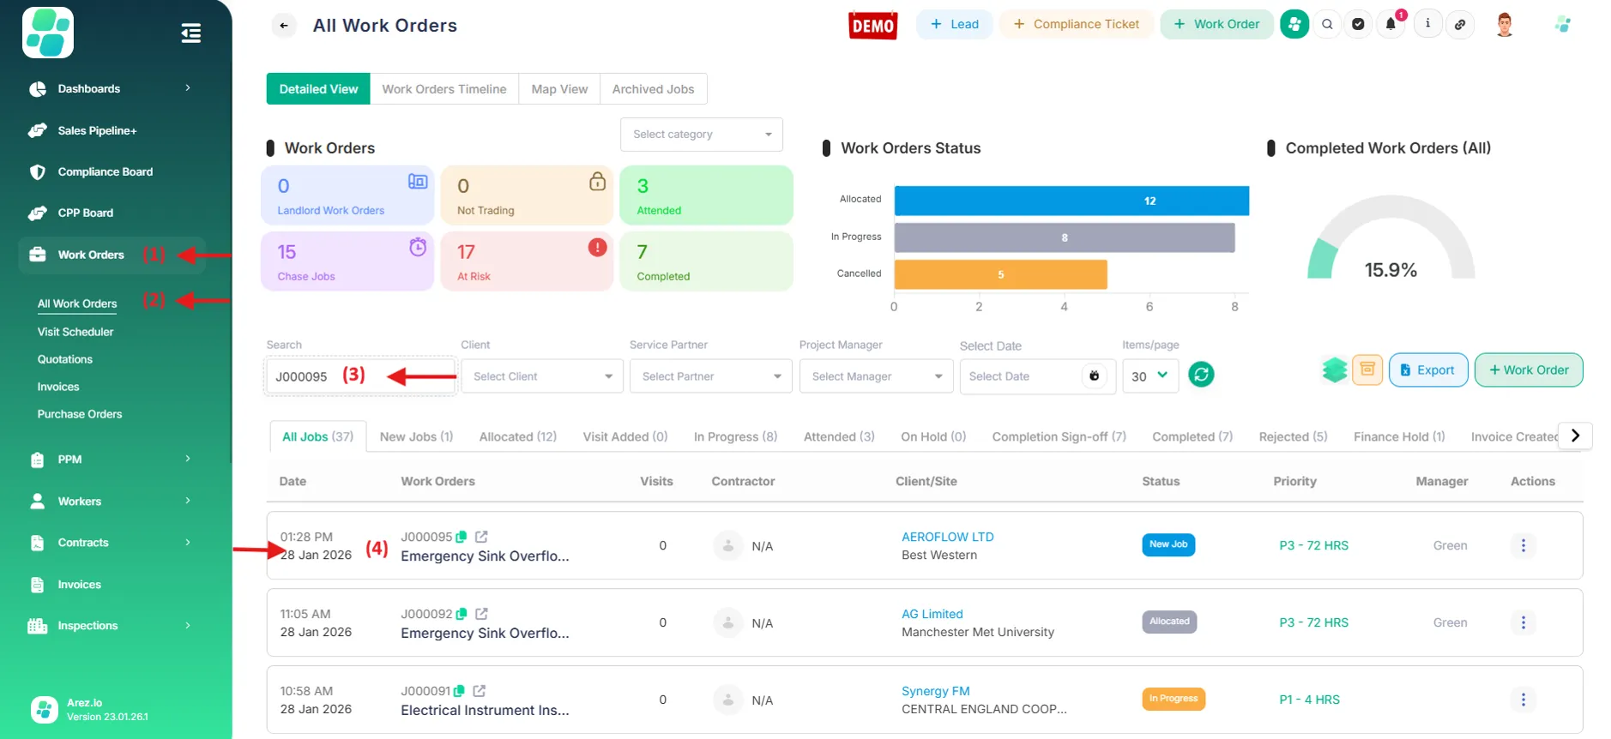Viewport: 1611px width, 739px height.
Task: Click the blue Allocated bar in the chart
Action: point(1071,201)
